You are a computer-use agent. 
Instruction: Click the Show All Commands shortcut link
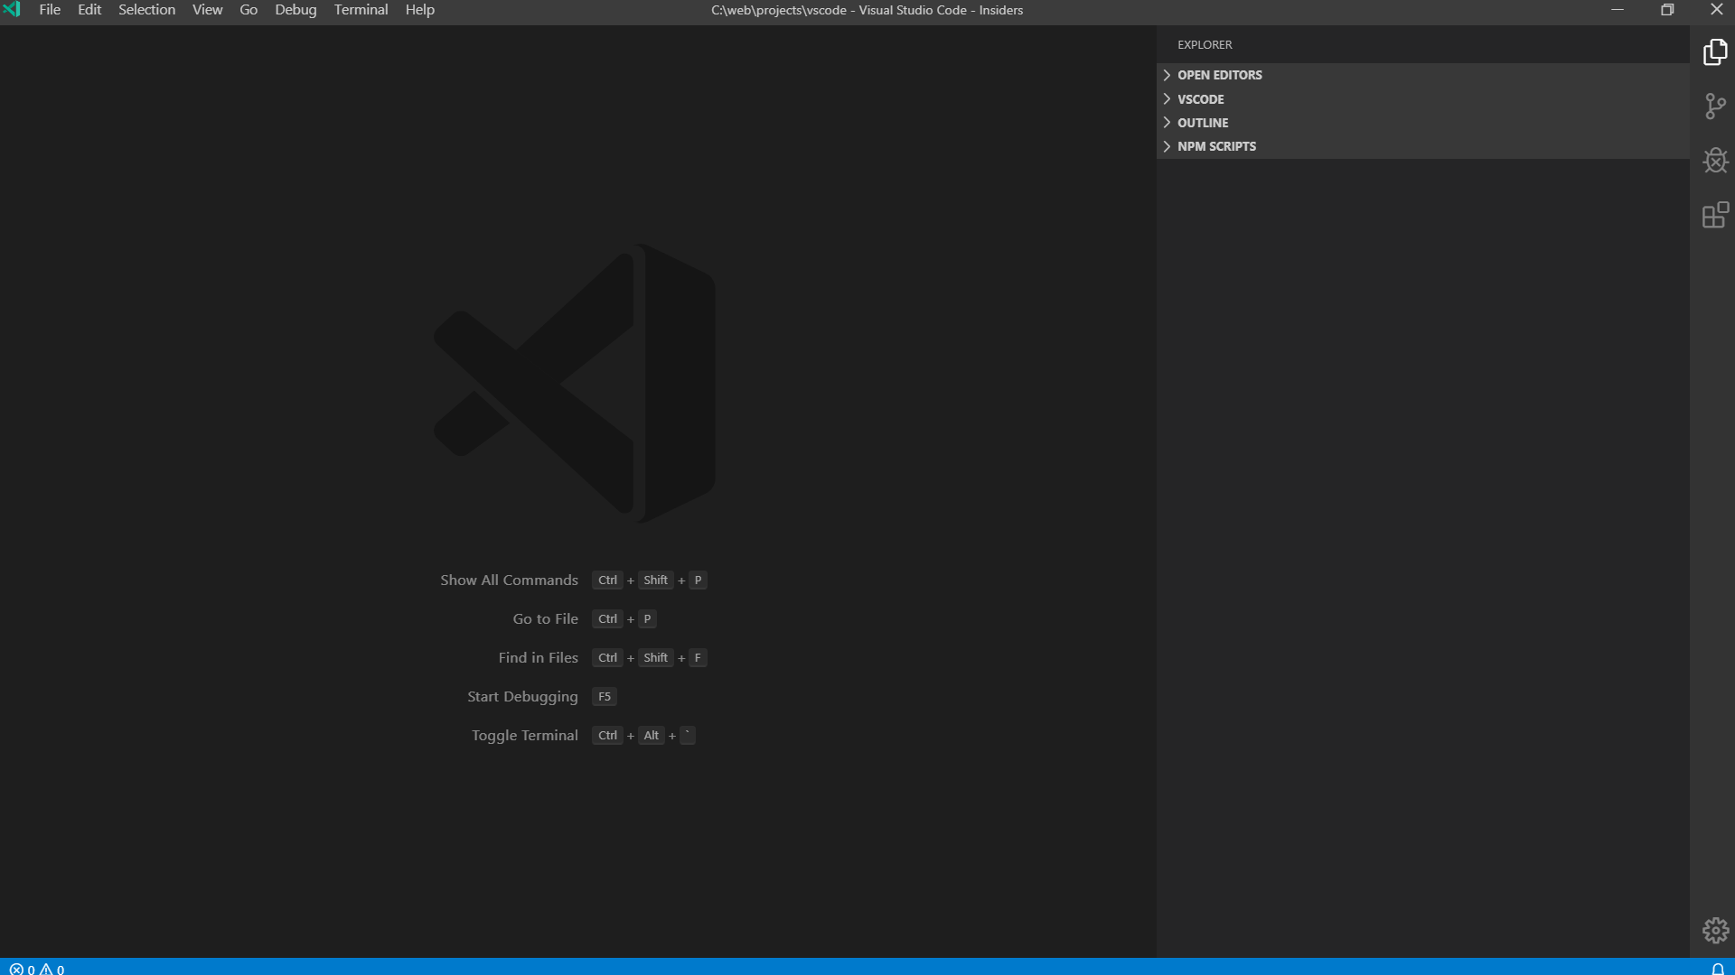509,580
